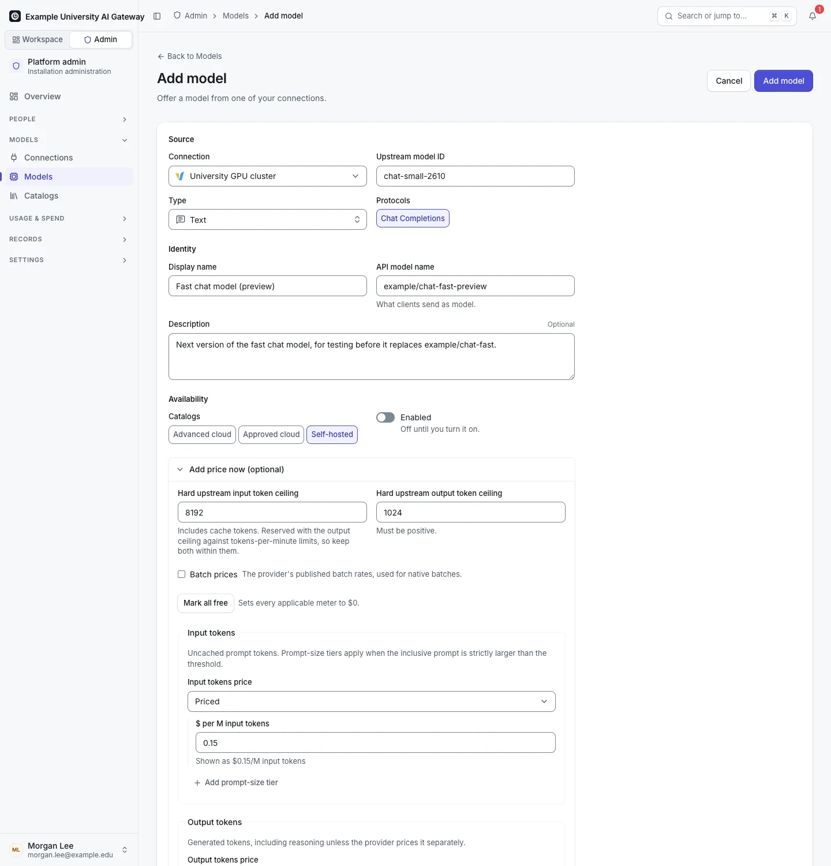Image resolution: width=831 pixels, height=866 pixels.
Task: Open notifications bell
Action: pyautogui.click(x=813, y=16)
